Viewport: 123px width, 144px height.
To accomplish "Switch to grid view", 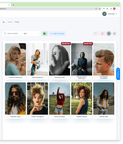I will pyautogui.click(x=109, y=34).
